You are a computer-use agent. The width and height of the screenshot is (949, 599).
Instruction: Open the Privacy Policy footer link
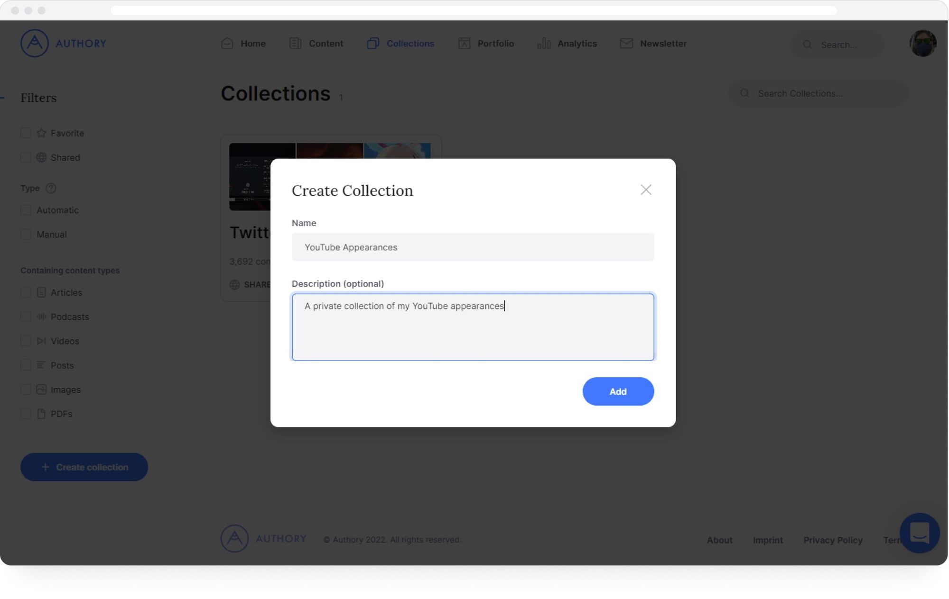(x=833, y=540)
